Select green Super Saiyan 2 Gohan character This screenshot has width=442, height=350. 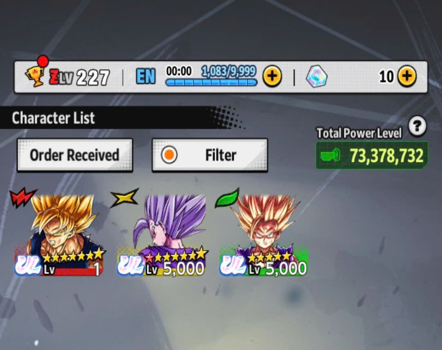[264, 235]
